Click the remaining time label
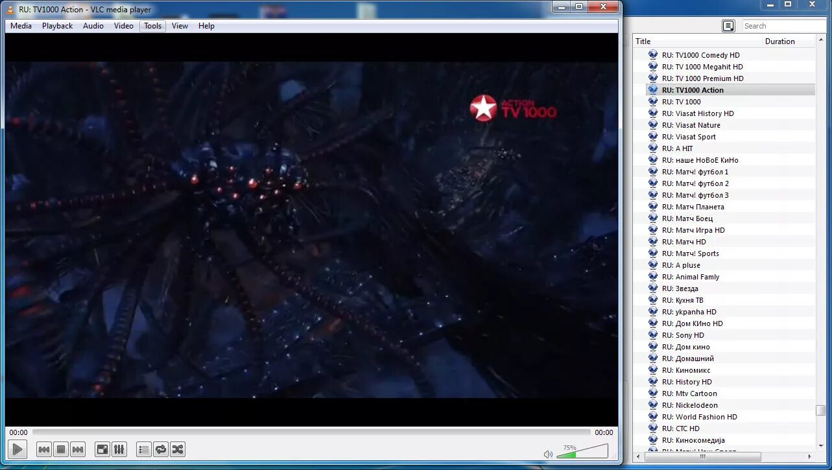This screenshot has width=832, height=470. point(604,432)
